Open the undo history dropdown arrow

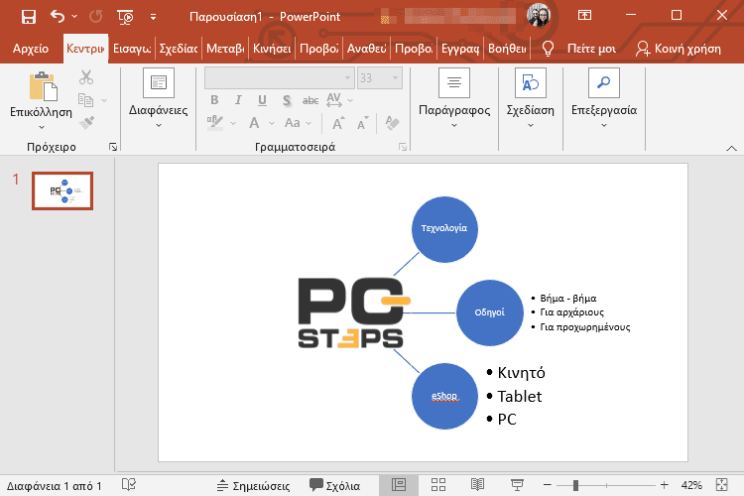pos(74,17)
